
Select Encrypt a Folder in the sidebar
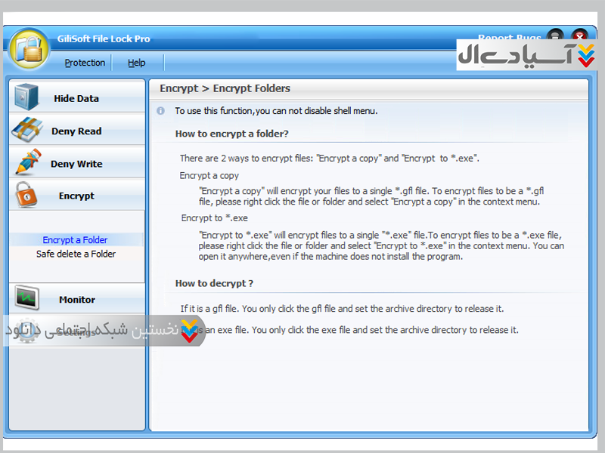(x=75, y=240)
